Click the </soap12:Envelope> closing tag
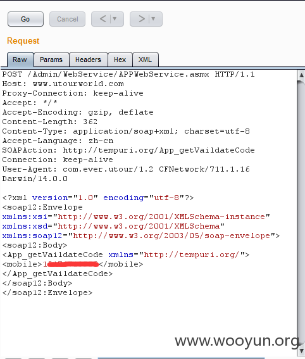The width and height of the screenshot is (305, 359). 47,293
